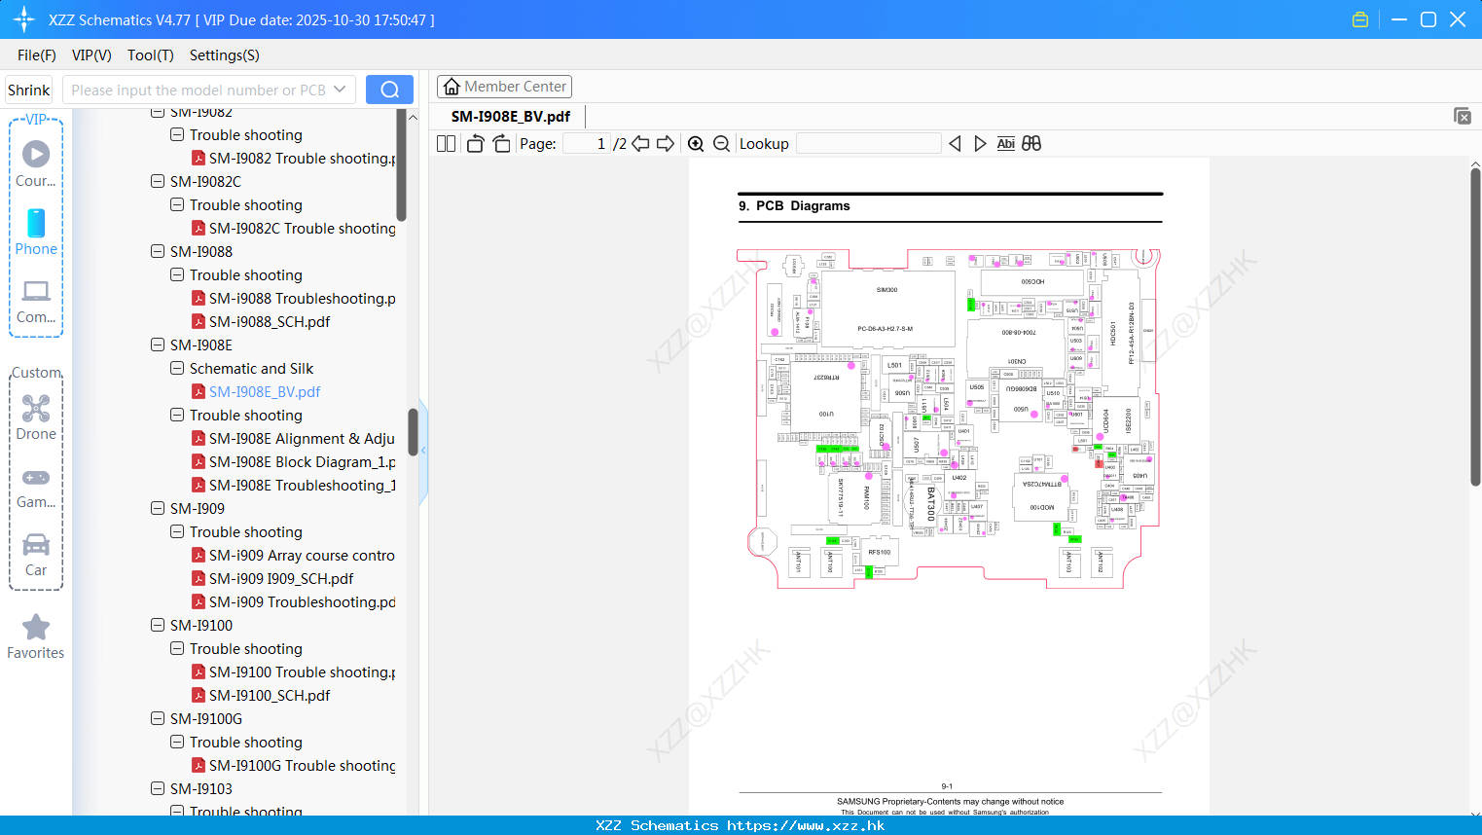Open the Settings(S) menu

(225, 55)
